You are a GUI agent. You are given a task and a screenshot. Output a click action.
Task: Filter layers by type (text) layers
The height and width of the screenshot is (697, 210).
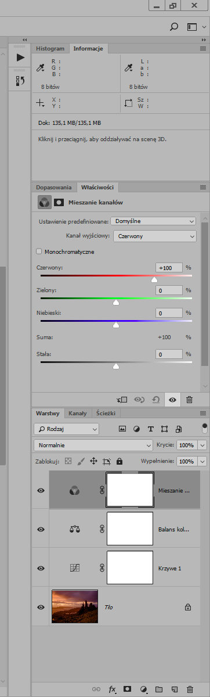point(151,429)
